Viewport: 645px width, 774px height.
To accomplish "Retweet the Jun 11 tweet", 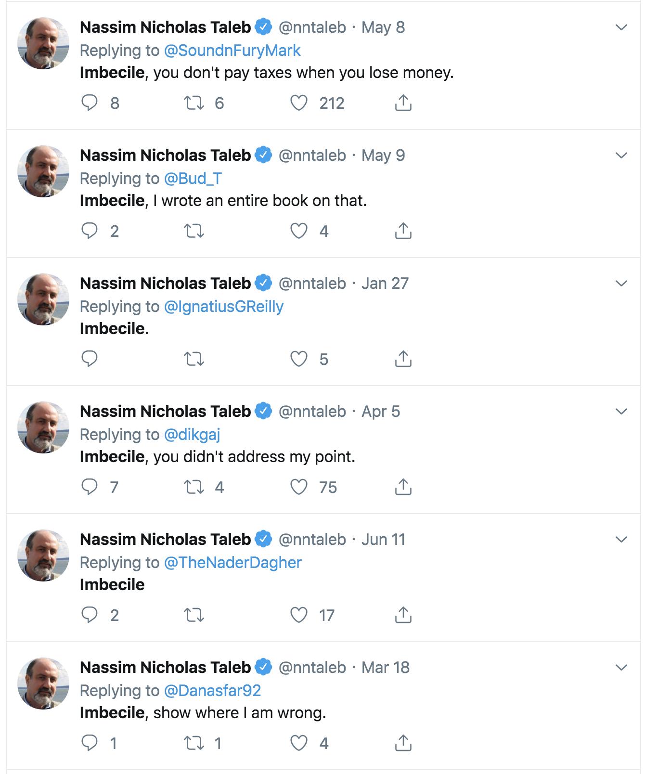I will click(x=194, y=615).
